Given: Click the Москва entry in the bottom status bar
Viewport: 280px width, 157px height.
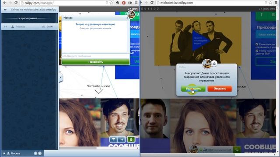Looking at the screenshot, I should point(14,153).
